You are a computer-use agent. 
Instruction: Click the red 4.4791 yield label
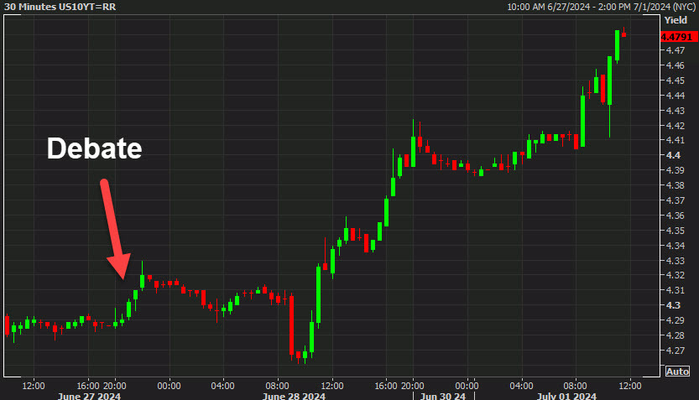(x=679, y=37)
